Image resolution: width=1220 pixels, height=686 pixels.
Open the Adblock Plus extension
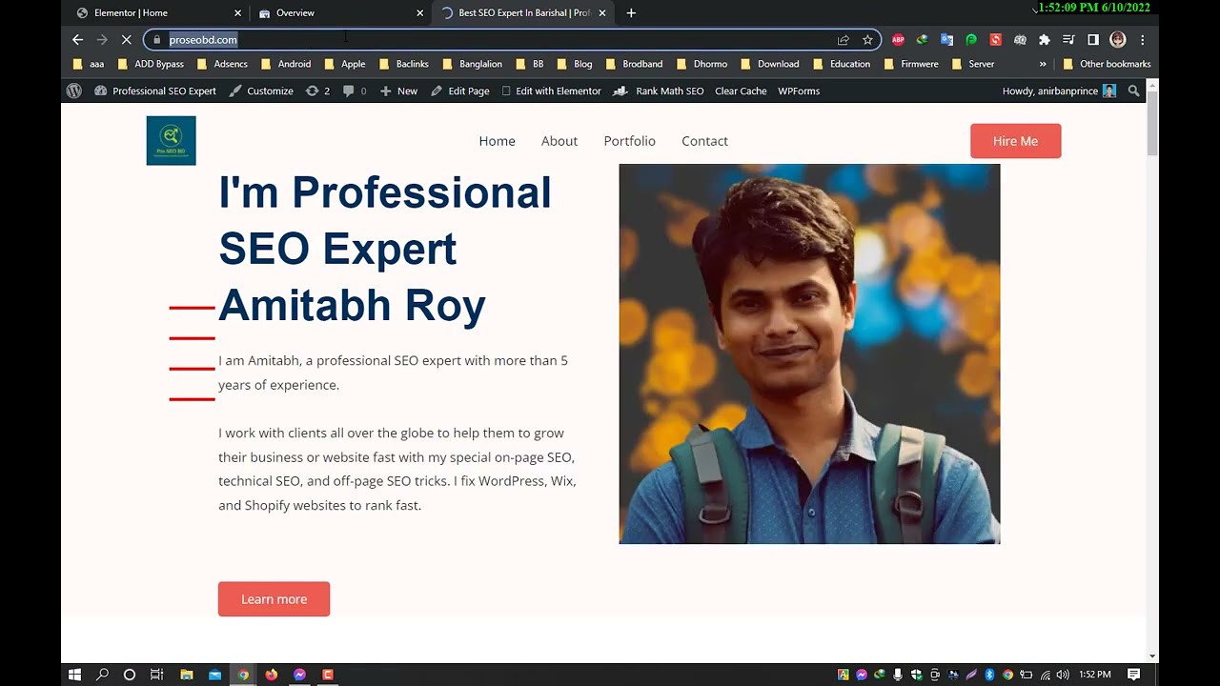[x=898, y=40]
